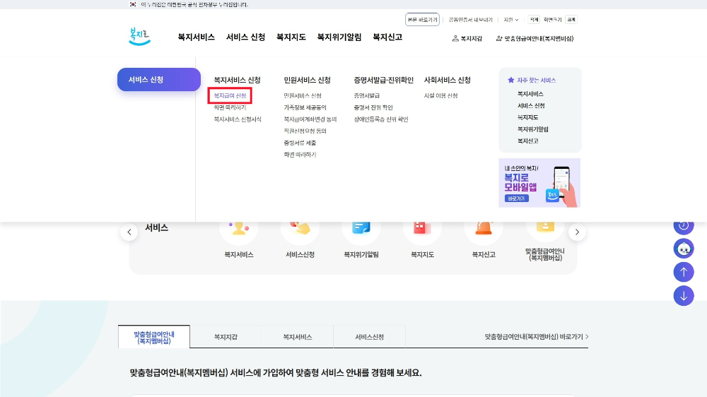
Task: Switch to the 서비스신청 tab
Action: [369, 337]
